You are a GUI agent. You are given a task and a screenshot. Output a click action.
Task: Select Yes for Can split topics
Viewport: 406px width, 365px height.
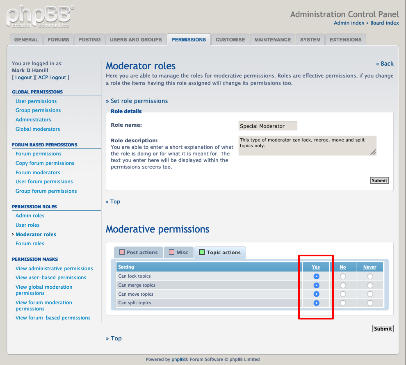tap(316, 303)
